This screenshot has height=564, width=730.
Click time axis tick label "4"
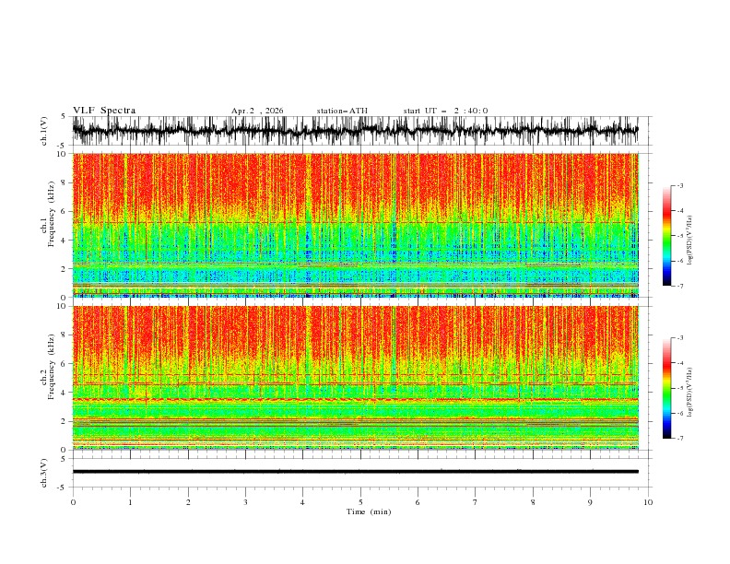(303, 502)
